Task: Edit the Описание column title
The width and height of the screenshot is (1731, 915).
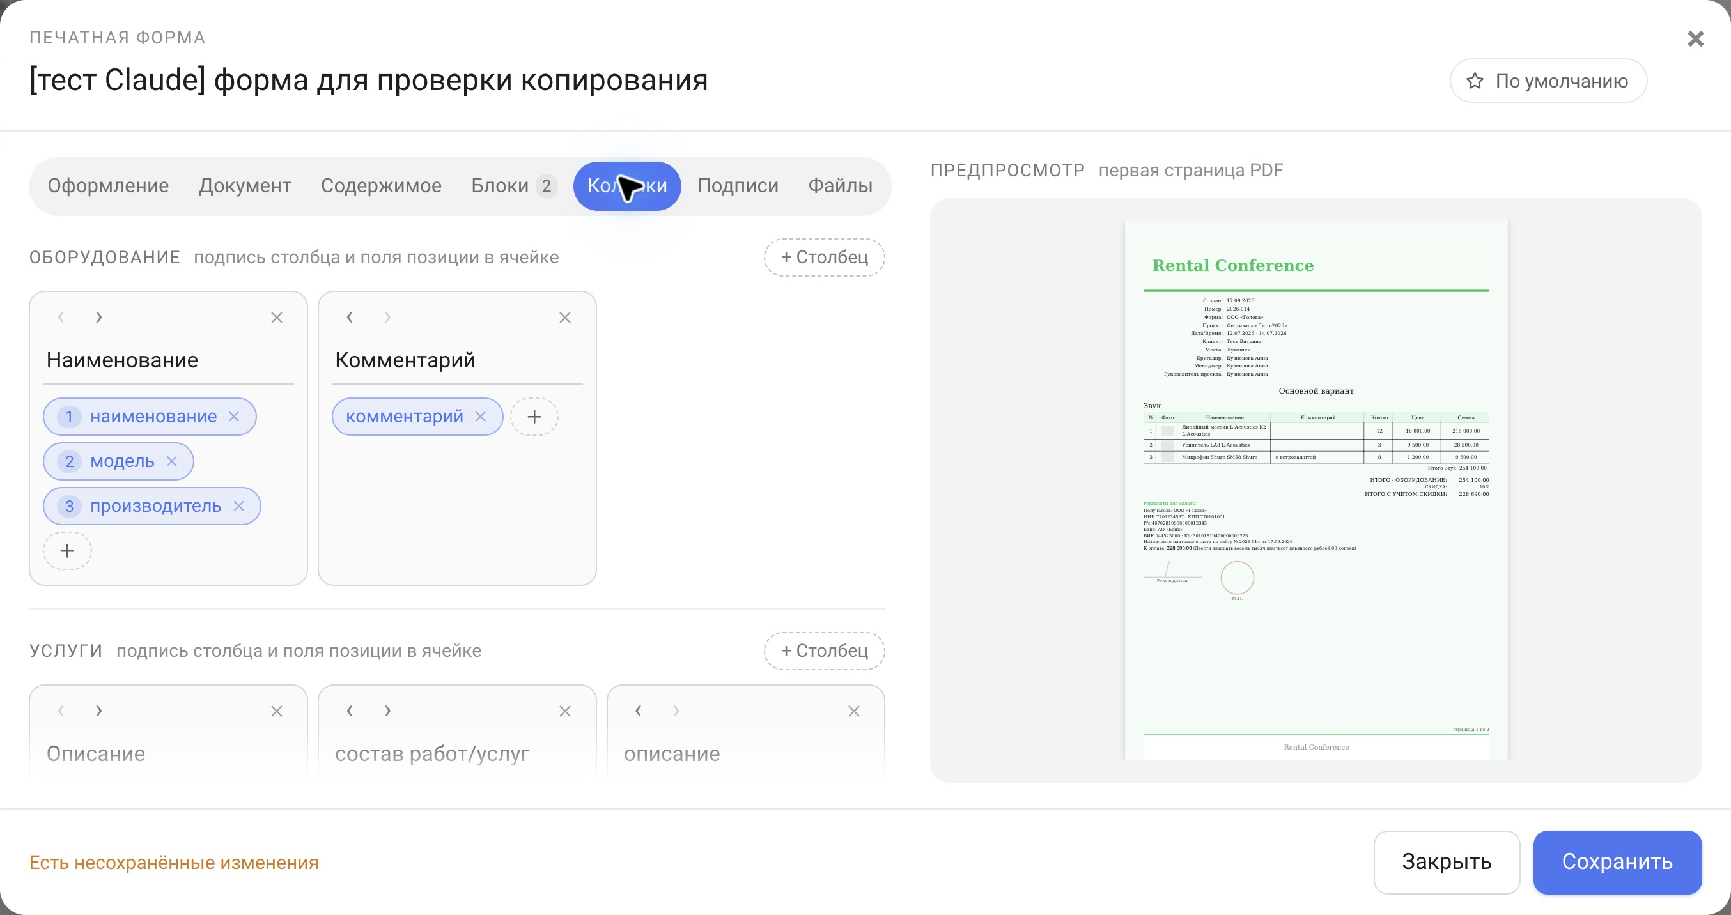Action: point(168,755)
